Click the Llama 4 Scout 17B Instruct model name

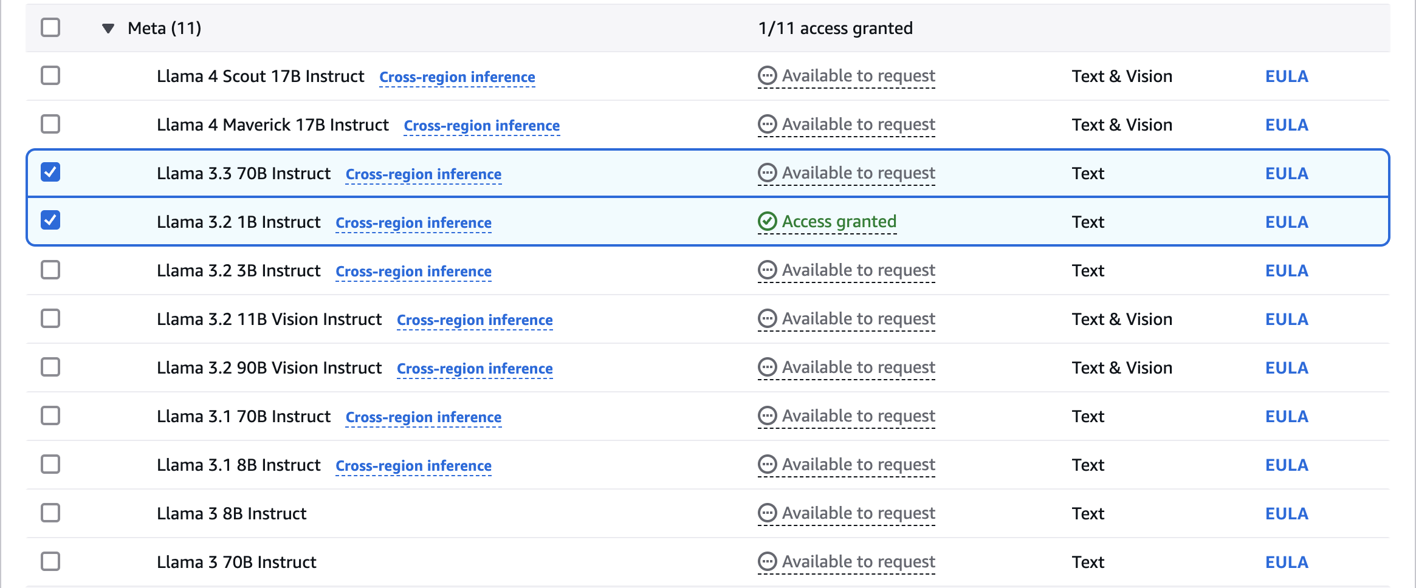[260, 77]
